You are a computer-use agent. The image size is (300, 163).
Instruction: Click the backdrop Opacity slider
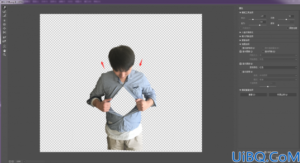[268, 87]
